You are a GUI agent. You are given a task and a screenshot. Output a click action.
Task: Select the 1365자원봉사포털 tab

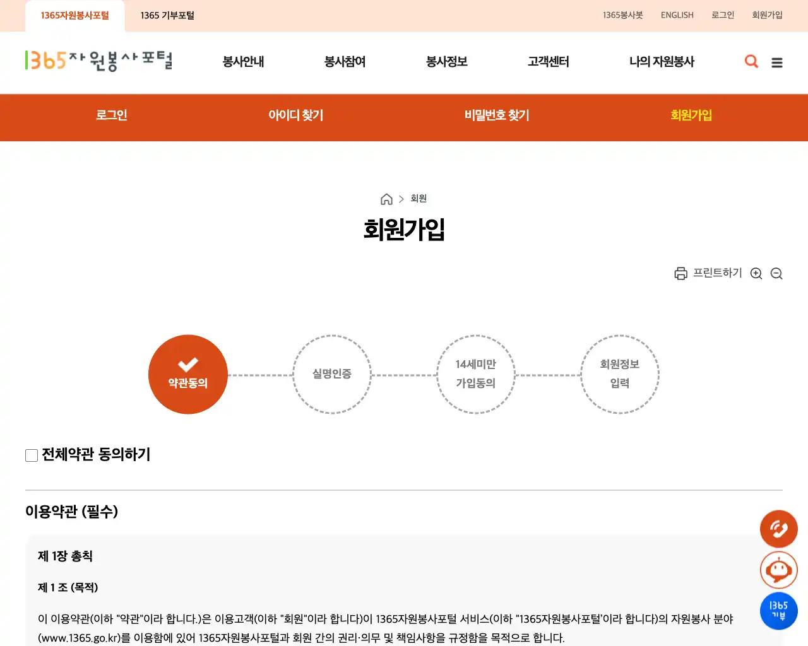pyautogui.click(x=74, y=15)
